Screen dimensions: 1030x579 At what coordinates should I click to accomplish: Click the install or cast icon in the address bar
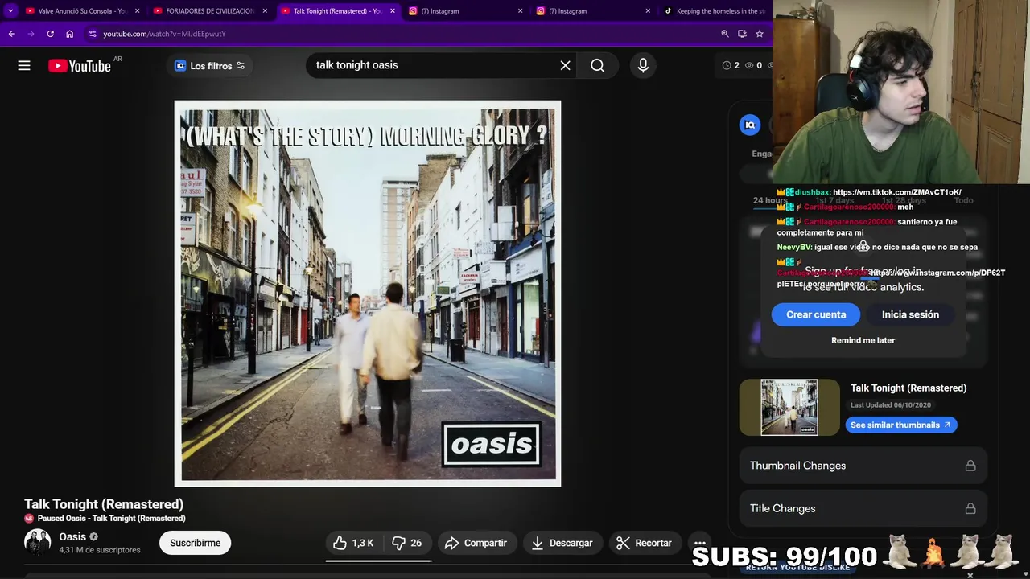pyautogui.click(x=742, y=34)
